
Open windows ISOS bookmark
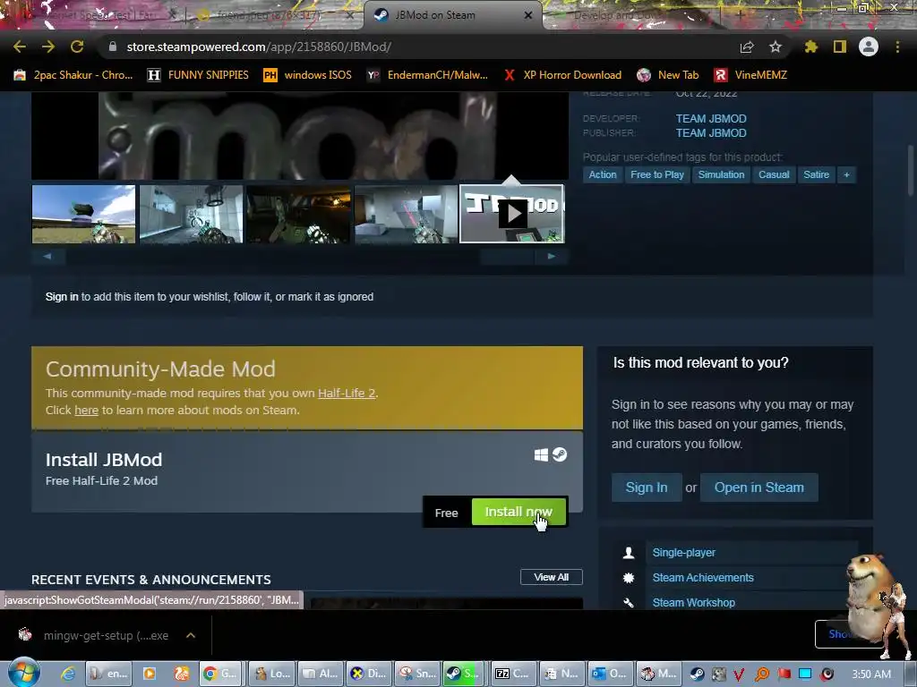[308, 75]
